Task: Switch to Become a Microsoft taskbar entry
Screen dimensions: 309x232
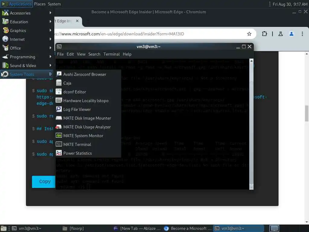Action: click(x=187, y=228)
